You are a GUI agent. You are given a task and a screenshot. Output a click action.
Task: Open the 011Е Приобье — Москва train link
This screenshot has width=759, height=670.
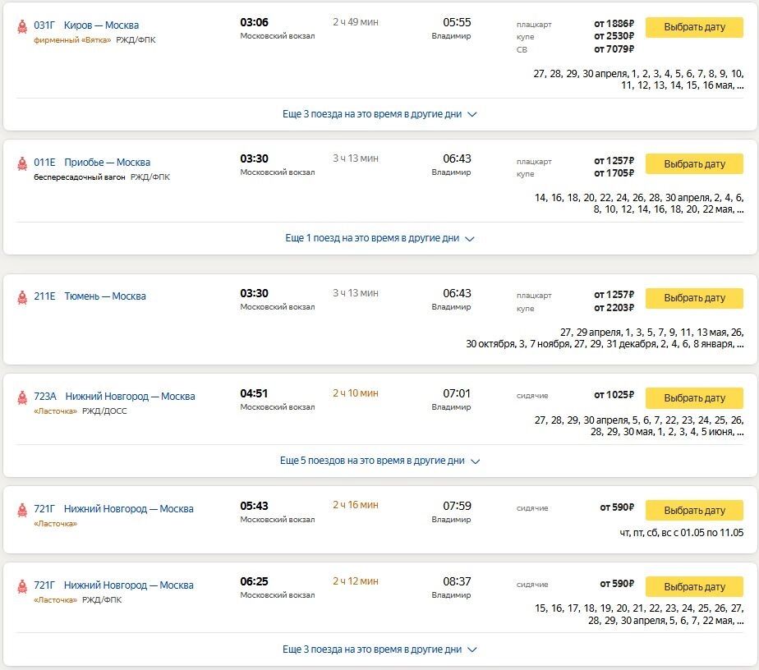pos(92,162)
